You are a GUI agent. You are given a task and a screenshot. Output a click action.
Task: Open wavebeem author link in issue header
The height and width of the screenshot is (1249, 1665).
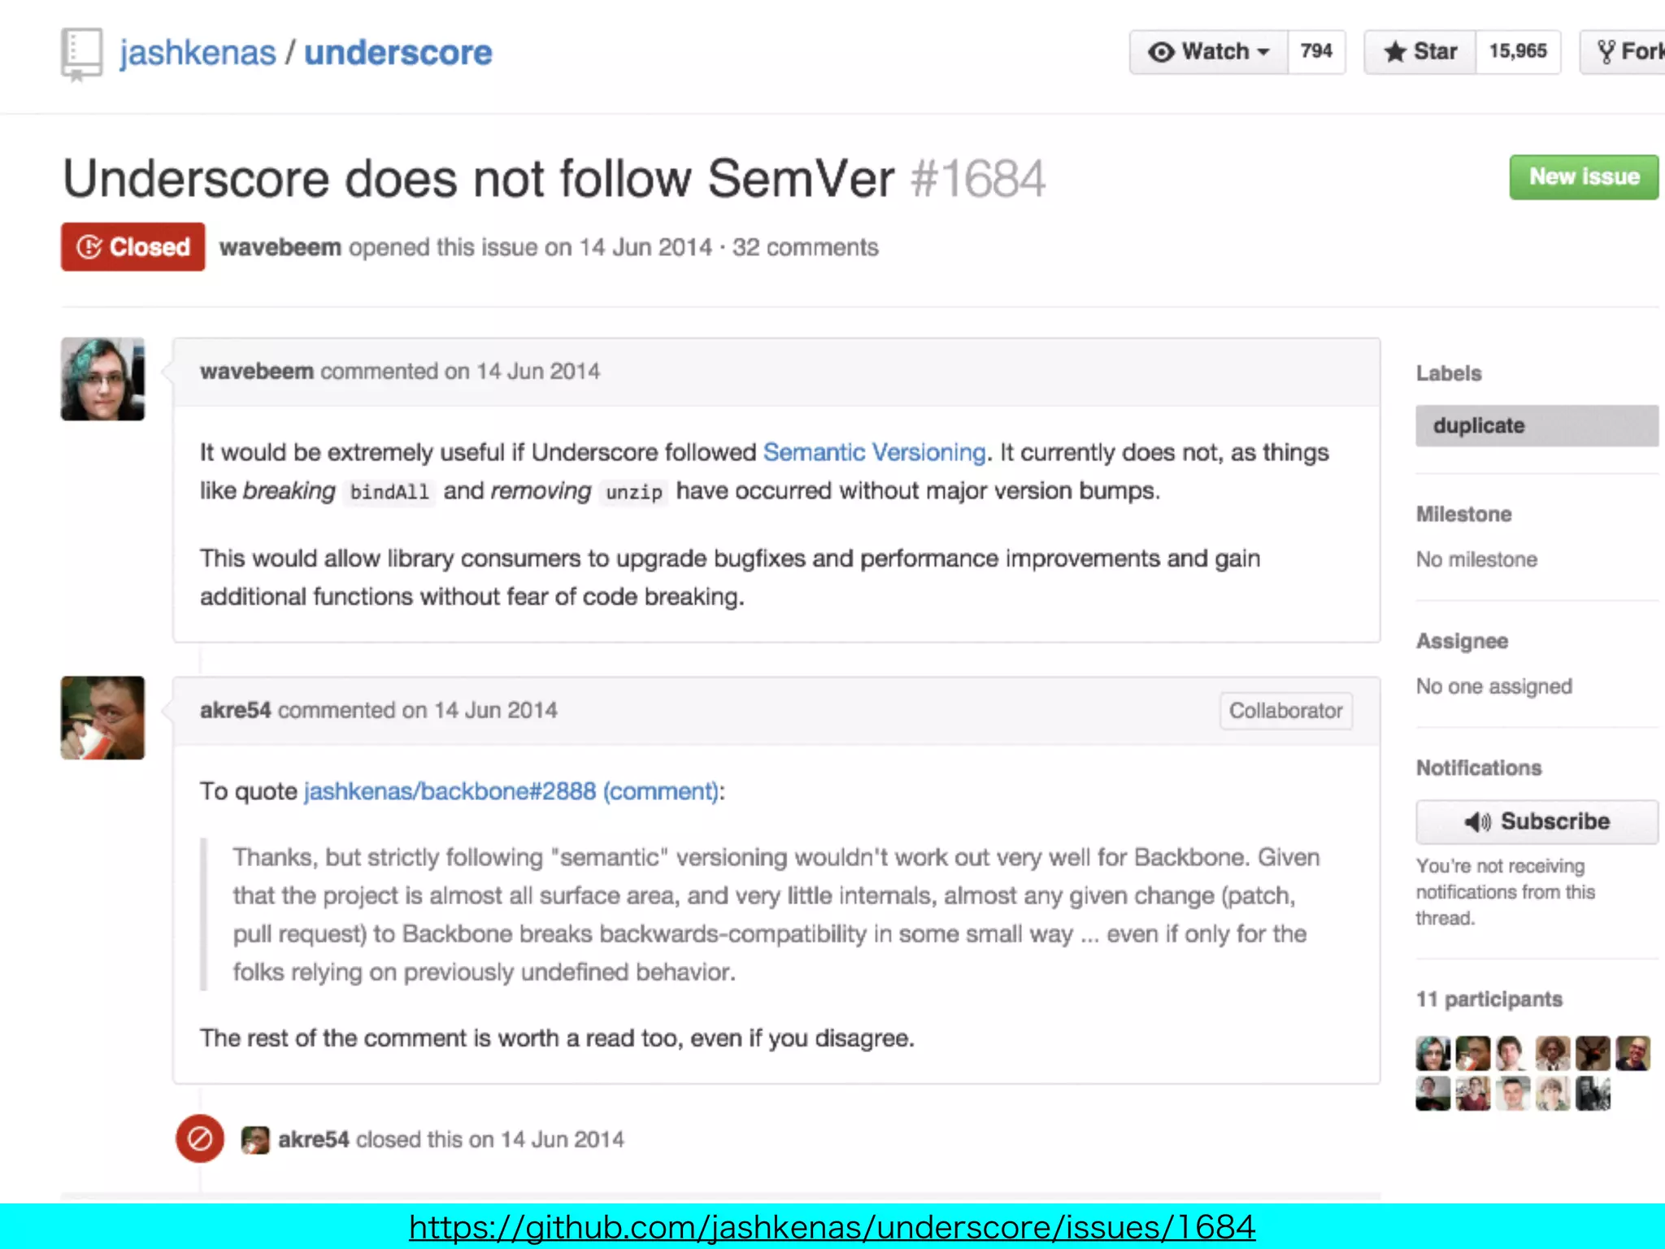(280, 247)
